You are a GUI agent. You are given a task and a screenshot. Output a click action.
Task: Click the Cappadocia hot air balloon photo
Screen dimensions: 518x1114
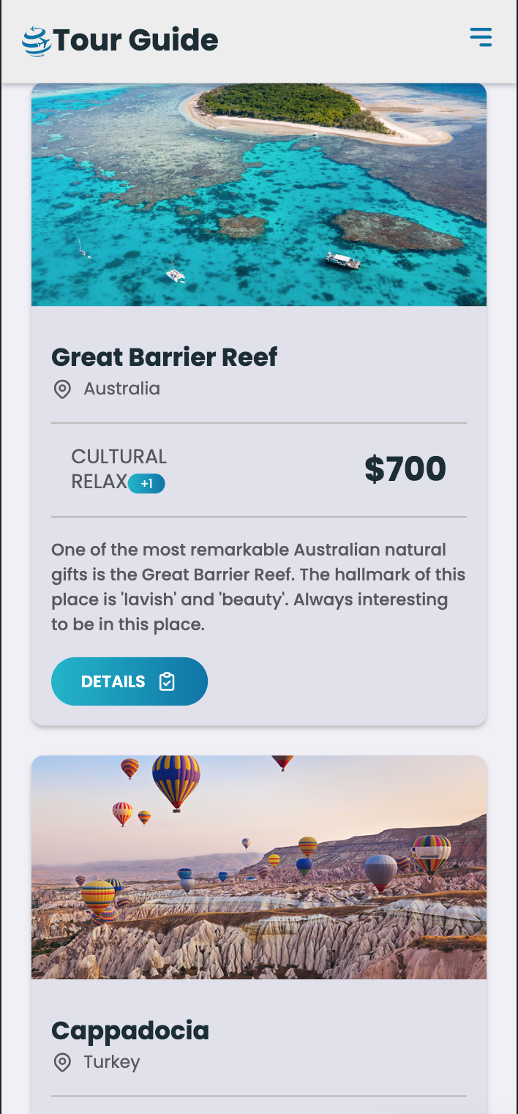[x=258, y=869]
